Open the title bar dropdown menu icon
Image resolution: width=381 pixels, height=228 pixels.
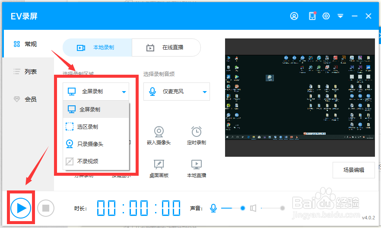(340, 16)
